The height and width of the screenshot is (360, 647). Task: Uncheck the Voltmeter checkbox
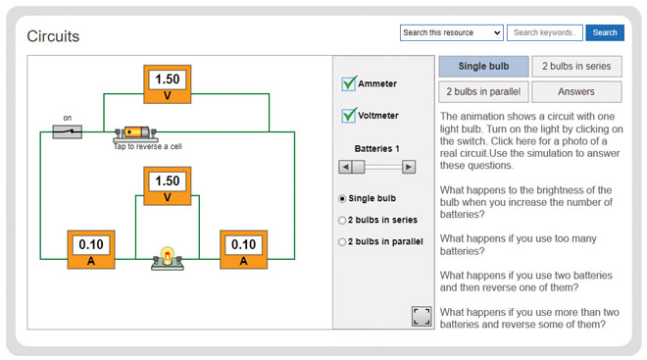[349, 116]
